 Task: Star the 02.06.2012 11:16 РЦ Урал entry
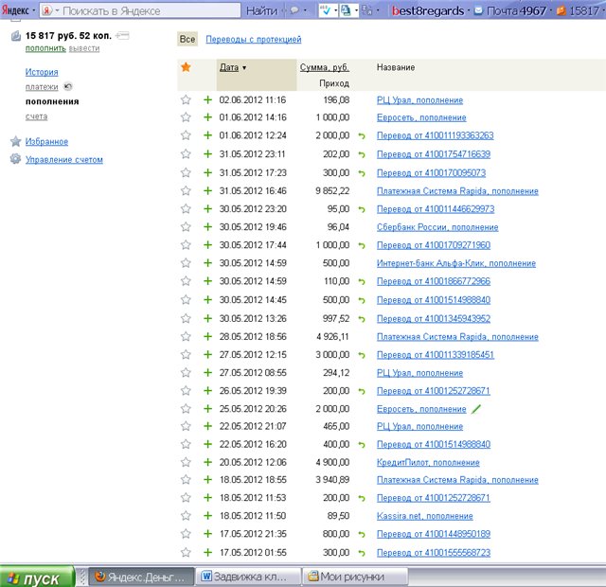[186, 99]
